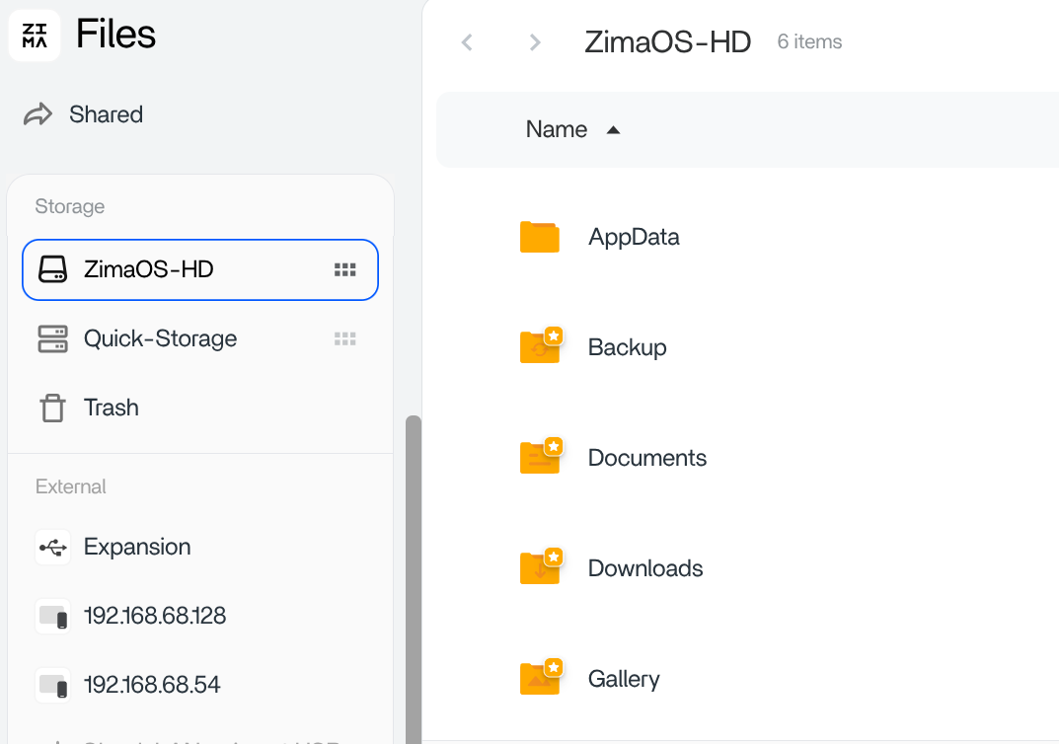The image size is (1059, 744).
Task: Open the Gallery folder
Action: click(623, 679)
